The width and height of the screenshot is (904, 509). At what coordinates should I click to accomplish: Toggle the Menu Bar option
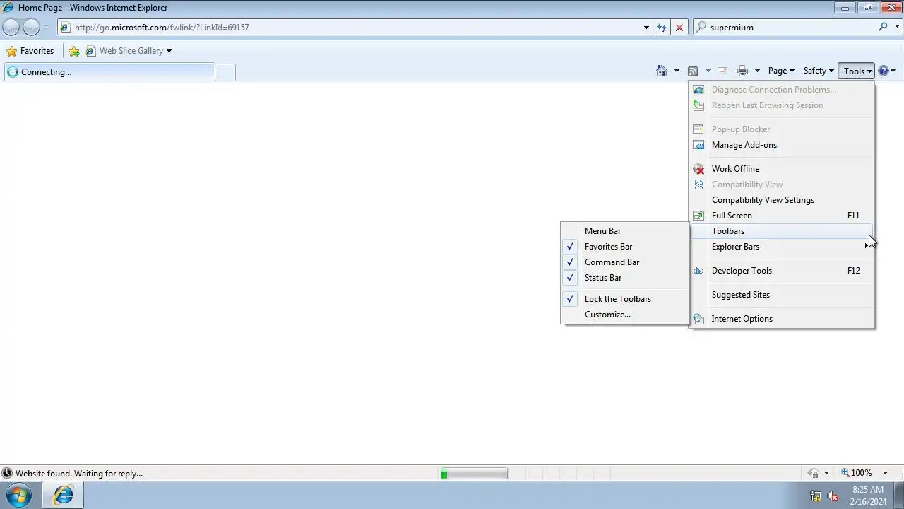coord(625,231)
